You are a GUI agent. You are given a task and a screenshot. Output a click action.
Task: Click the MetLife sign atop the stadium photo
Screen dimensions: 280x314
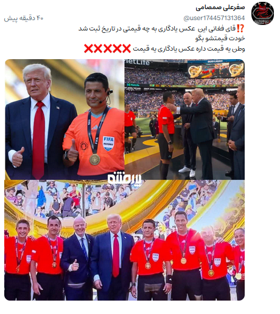pyautogui.click(x=137, y=62)
